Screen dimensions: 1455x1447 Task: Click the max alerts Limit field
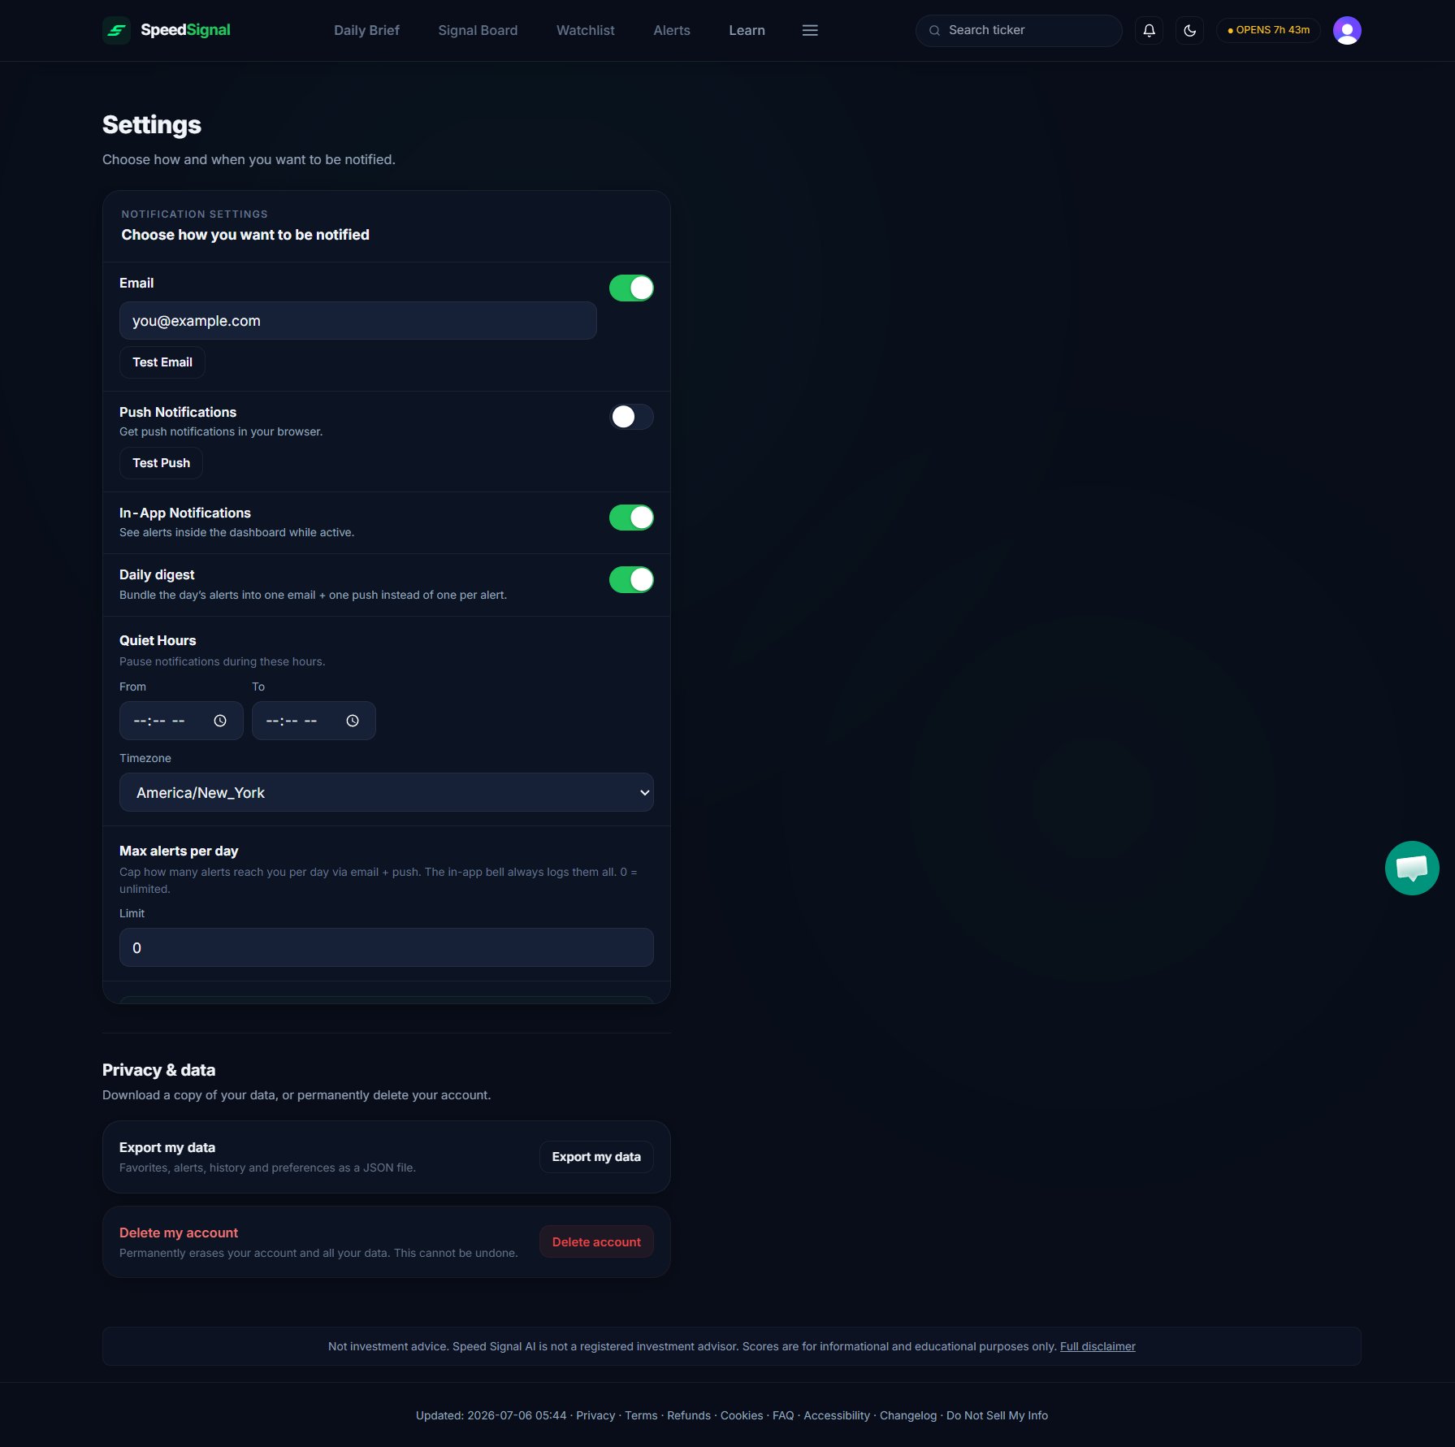[387, 947]
